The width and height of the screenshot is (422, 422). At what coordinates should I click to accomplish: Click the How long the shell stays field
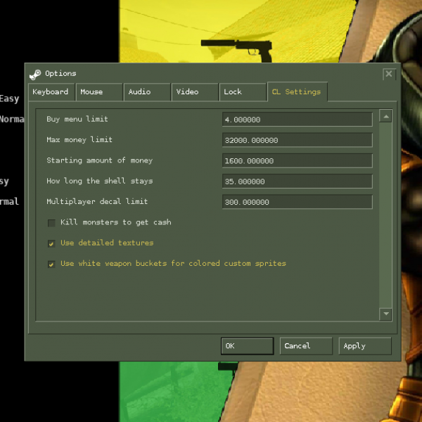pyautogui.click(x=298, y=181)
